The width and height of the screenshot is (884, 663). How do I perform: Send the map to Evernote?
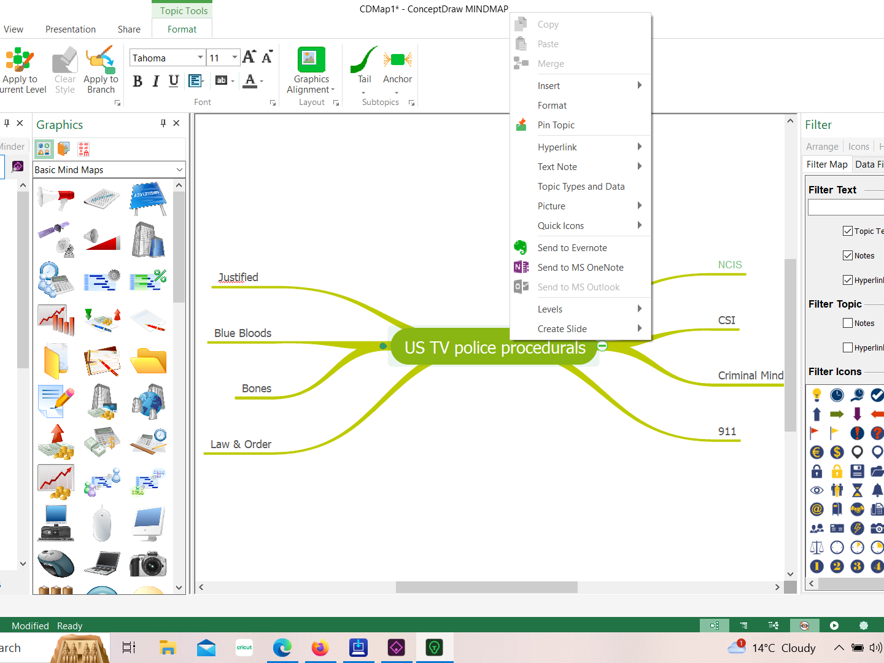click(572, 247)
